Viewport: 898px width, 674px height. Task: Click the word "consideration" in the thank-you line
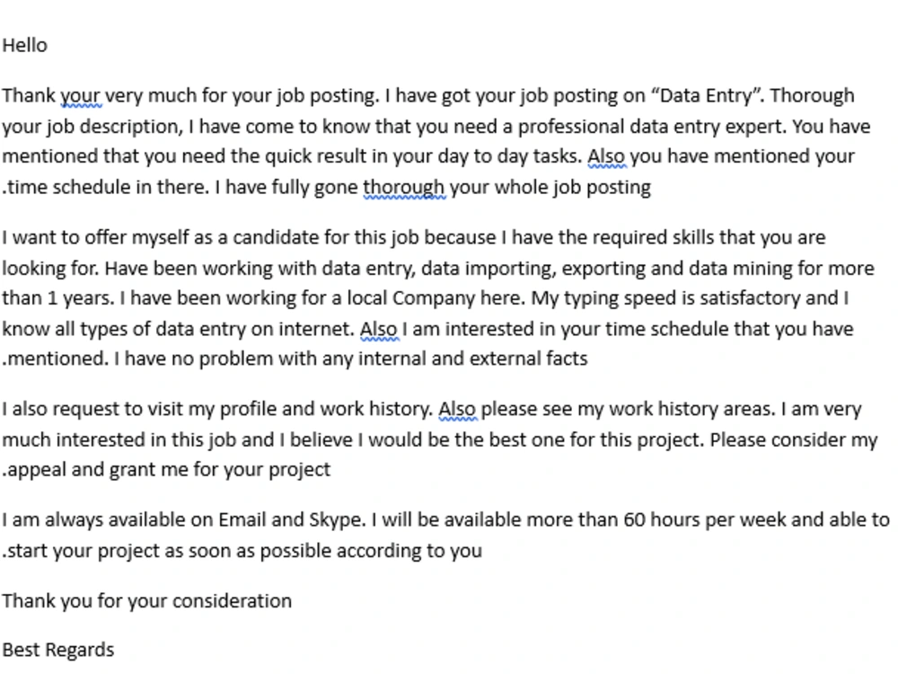pos(232,601)
